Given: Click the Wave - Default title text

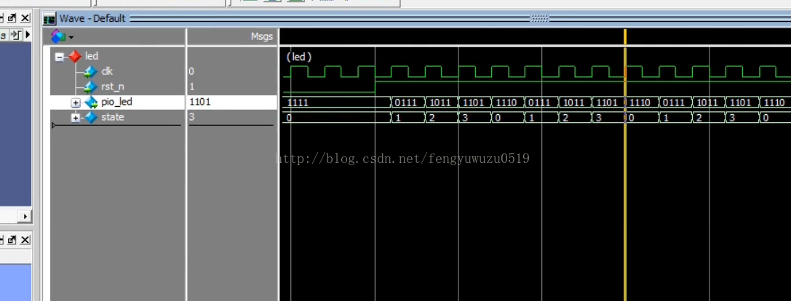Looking at the screenshot, I should [x=92, y=19].
